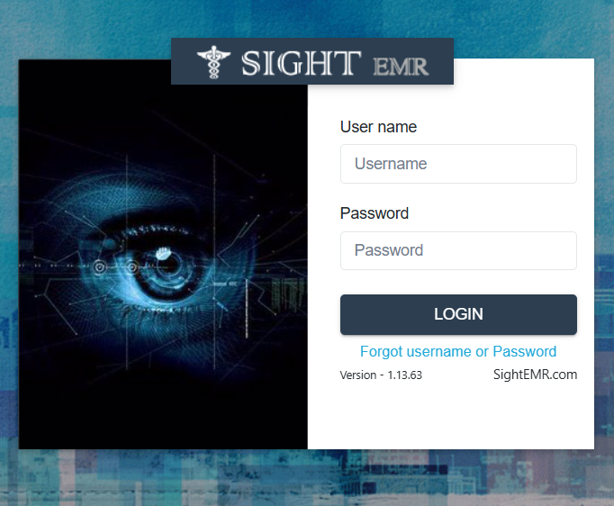Focus the Username input field

[458, 164]
